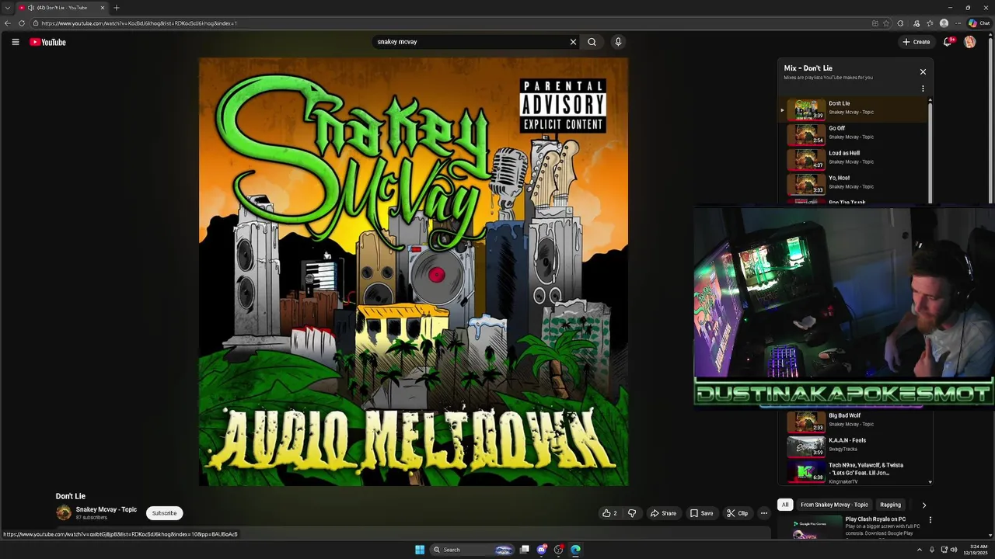The width and height of the screenshot is (995, 559).
Task: Go to YouTube home via logo
Action: point(47,42)
